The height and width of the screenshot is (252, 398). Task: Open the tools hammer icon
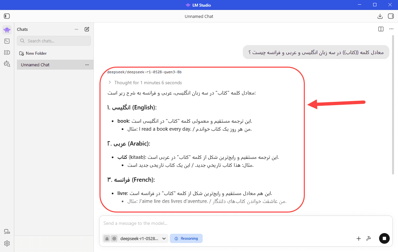click(x=368, y=238)
